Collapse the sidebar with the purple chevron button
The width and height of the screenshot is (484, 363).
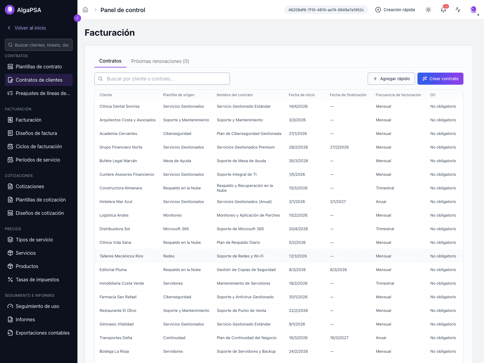tap(77, 18)
